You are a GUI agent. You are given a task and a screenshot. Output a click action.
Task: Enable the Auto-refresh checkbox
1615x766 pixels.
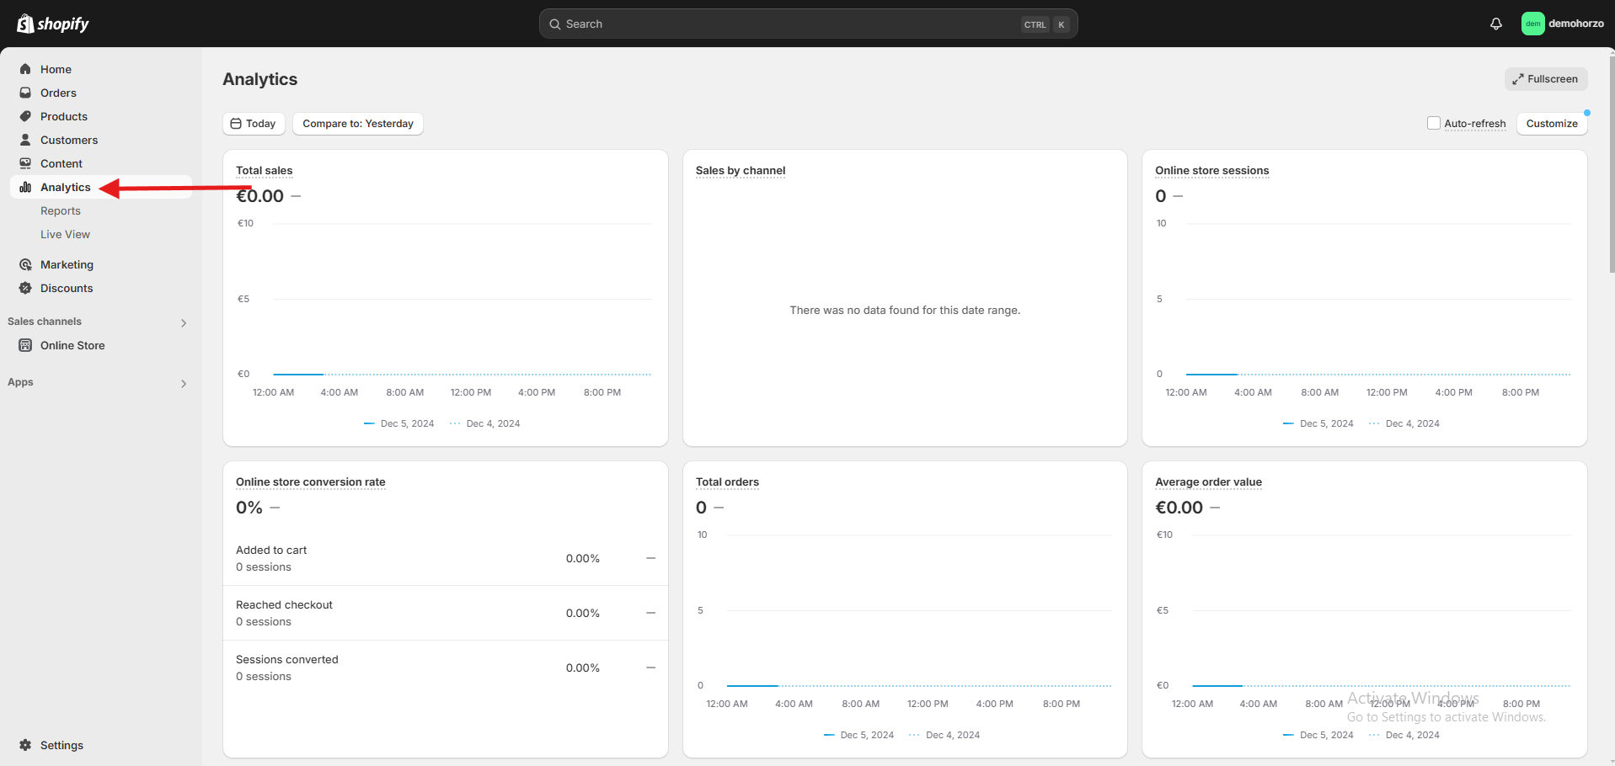1433,123
